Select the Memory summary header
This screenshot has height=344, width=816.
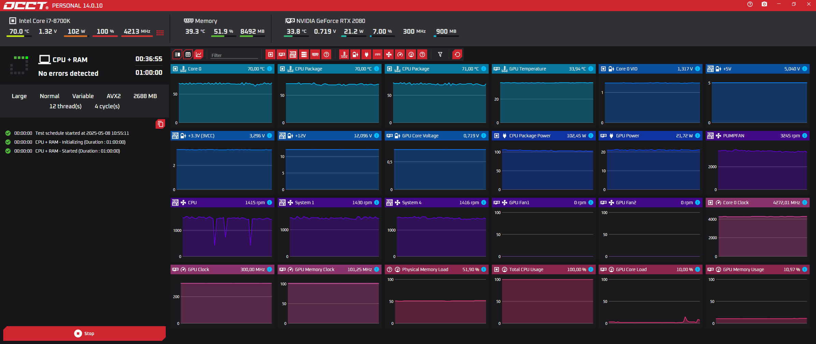pos(201,21)
